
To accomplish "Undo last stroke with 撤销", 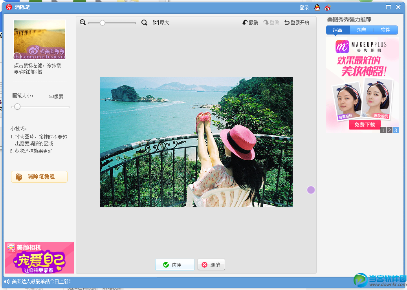I will [250, 22].
